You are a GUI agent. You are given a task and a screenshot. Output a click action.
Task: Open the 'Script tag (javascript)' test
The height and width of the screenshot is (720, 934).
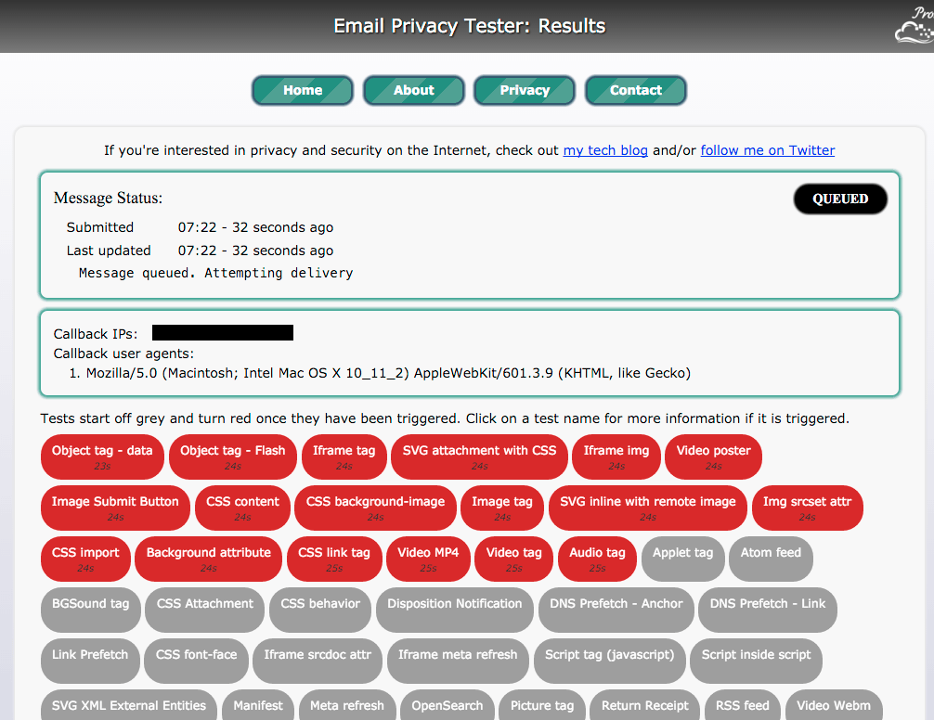(609, 661)
